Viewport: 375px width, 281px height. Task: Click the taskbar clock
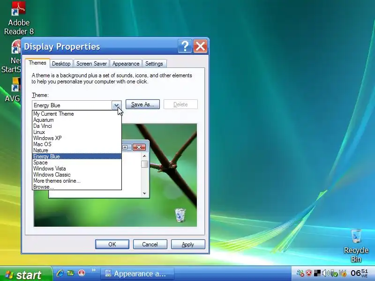tap(359, 273)
